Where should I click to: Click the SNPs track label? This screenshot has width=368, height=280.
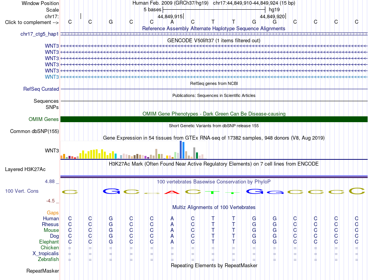(x=52, y=107)
